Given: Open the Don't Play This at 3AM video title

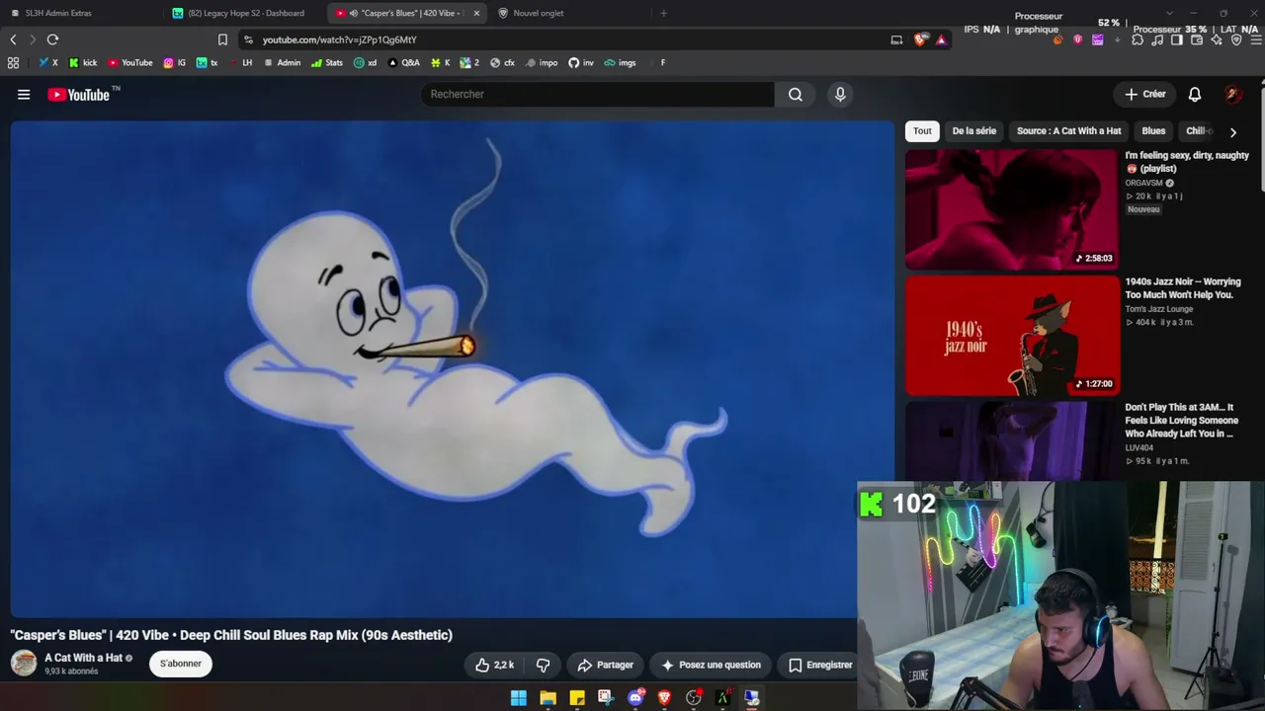Looking at the screenshot, I should pyautogui.click(x=1182, y=421).
